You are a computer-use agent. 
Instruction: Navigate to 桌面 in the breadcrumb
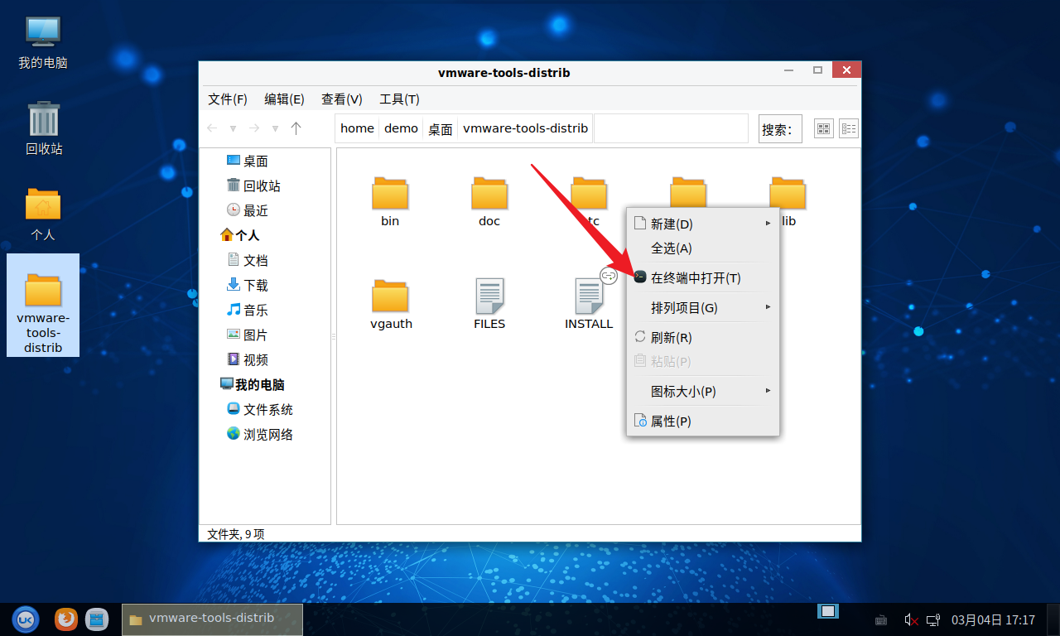point(441,128)
